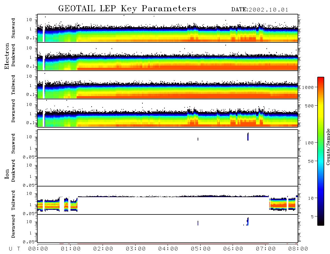Click the "GEOTAIL LEP Key Parameters" title
This screenshot has width=330, height=254.
(127, 8)
